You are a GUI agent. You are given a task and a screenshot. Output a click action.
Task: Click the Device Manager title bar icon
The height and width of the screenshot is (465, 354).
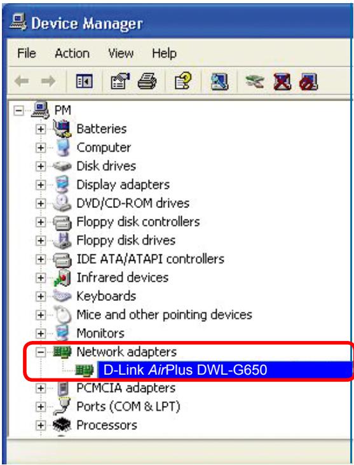[x=17, y=22]
